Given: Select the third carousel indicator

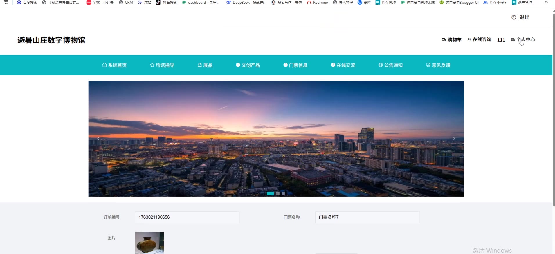Looking at the screenshot, I should (284, 193).
